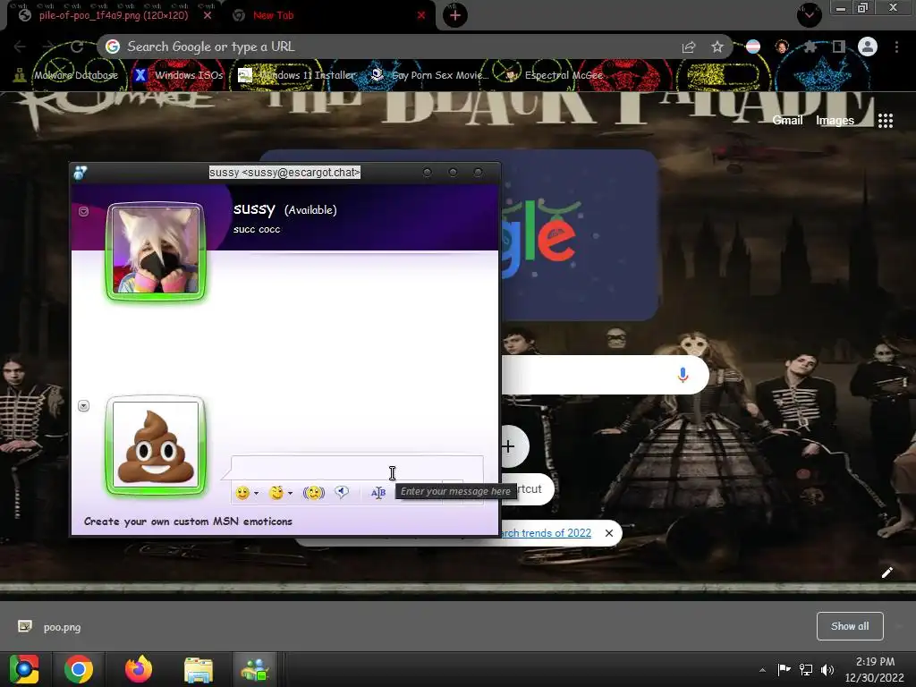Screen dimensions: 916x687
Task: Click Show all downloads
Action: point(850,626)
